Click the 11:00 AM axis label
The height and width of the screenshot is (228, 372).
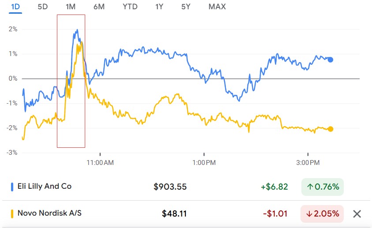coord(100,163)
